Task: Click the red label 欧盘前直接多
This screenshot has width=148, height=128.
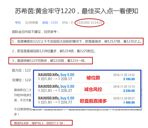Action: [x=93, y=101]
